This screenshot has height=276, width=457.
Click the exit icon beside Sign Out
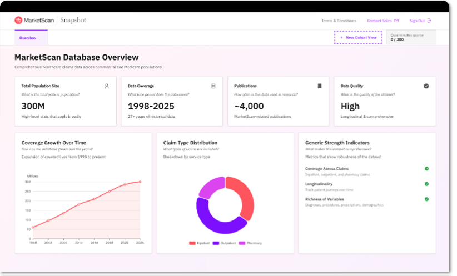(x=429, y=21)
